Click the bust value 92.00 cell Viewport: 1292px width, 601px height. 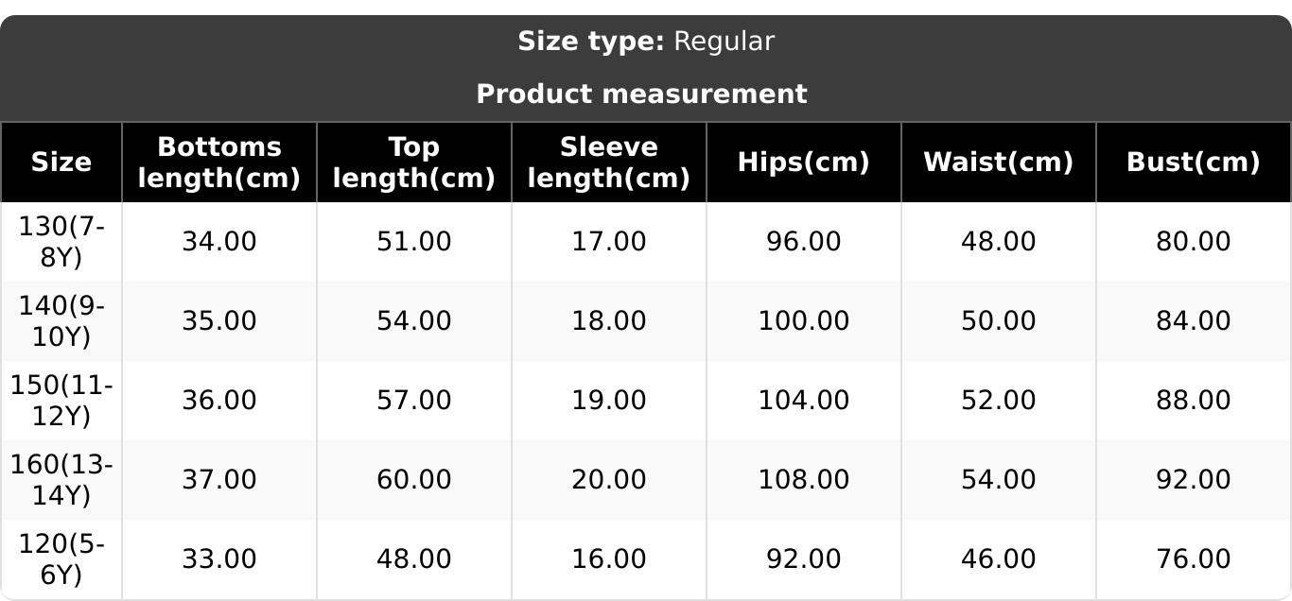pos(1193,480)
